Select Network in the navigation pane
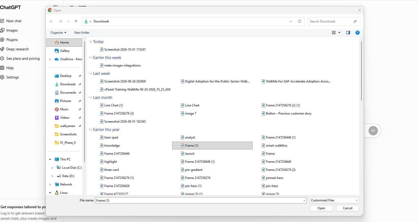The width and height of the screenshot is (419, 222). tap(66, 184)
